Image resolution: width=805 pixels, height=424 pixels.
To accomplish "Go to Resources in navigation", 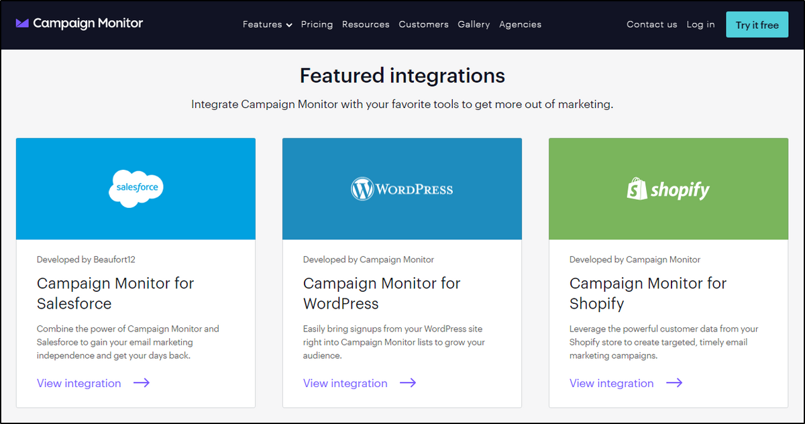I will 366,25.
